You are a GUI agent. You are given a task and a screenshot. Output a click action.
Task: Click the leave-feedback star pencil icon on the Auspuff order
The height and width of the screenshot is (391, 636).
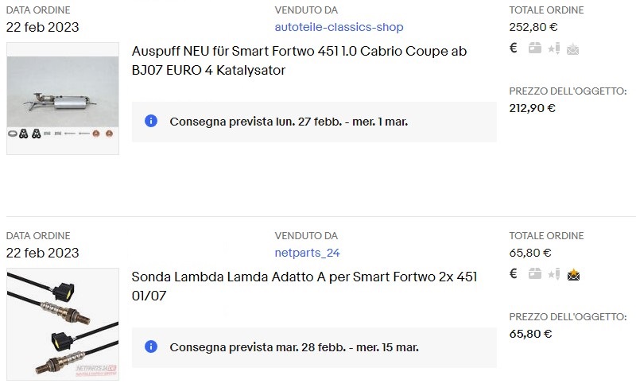coord(554,48)
